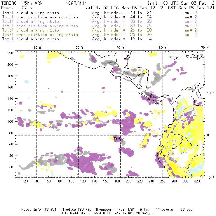Click the '240' tick label on horizontal axis
This screenshot has width=216, height=216.
151,181
